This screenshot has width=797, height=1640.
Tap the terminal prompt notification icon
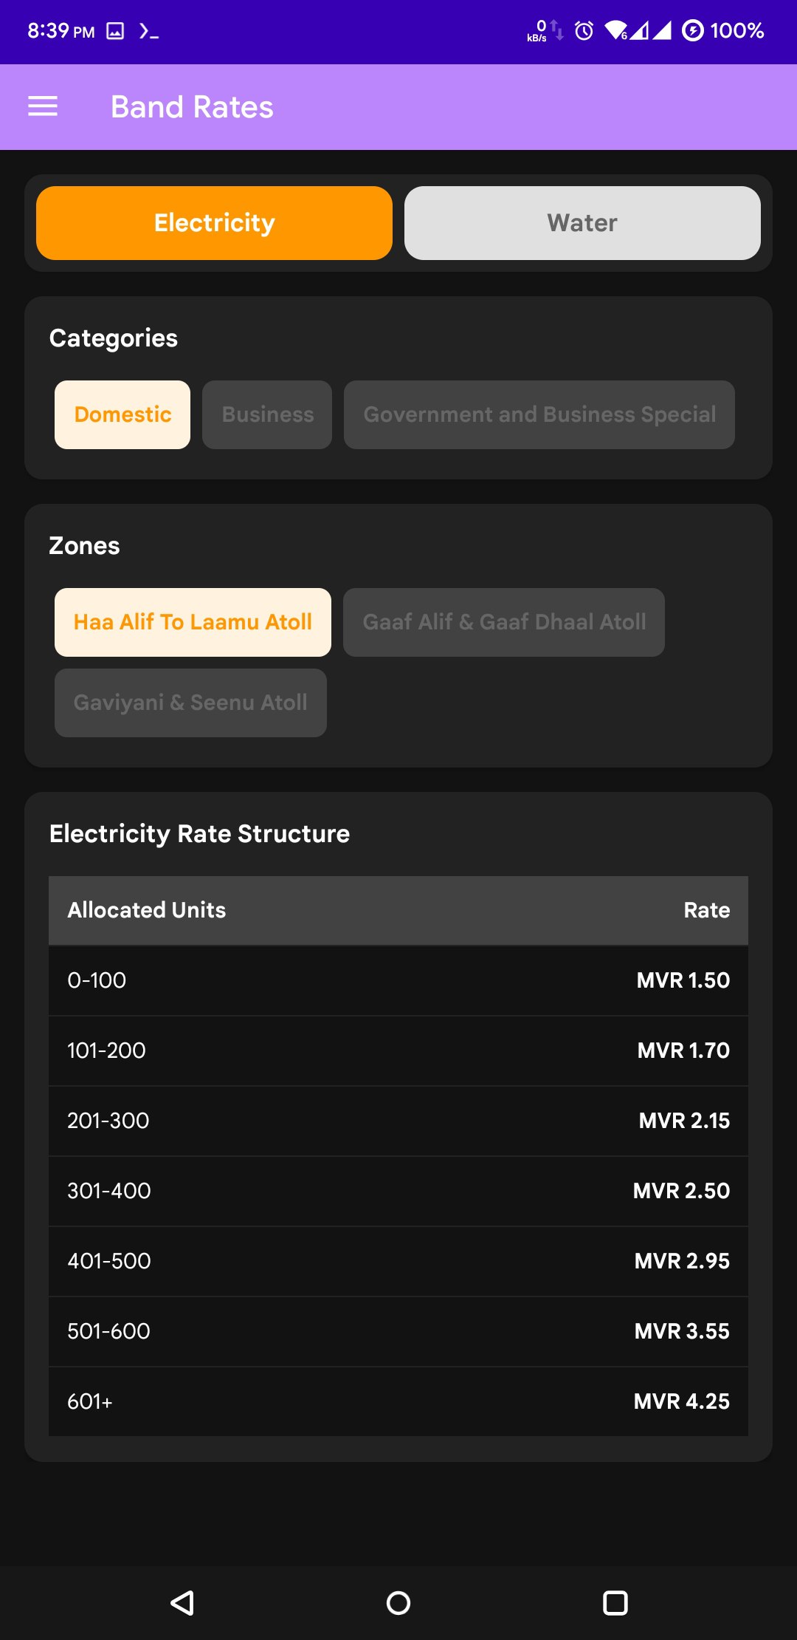tap(148, 31)
